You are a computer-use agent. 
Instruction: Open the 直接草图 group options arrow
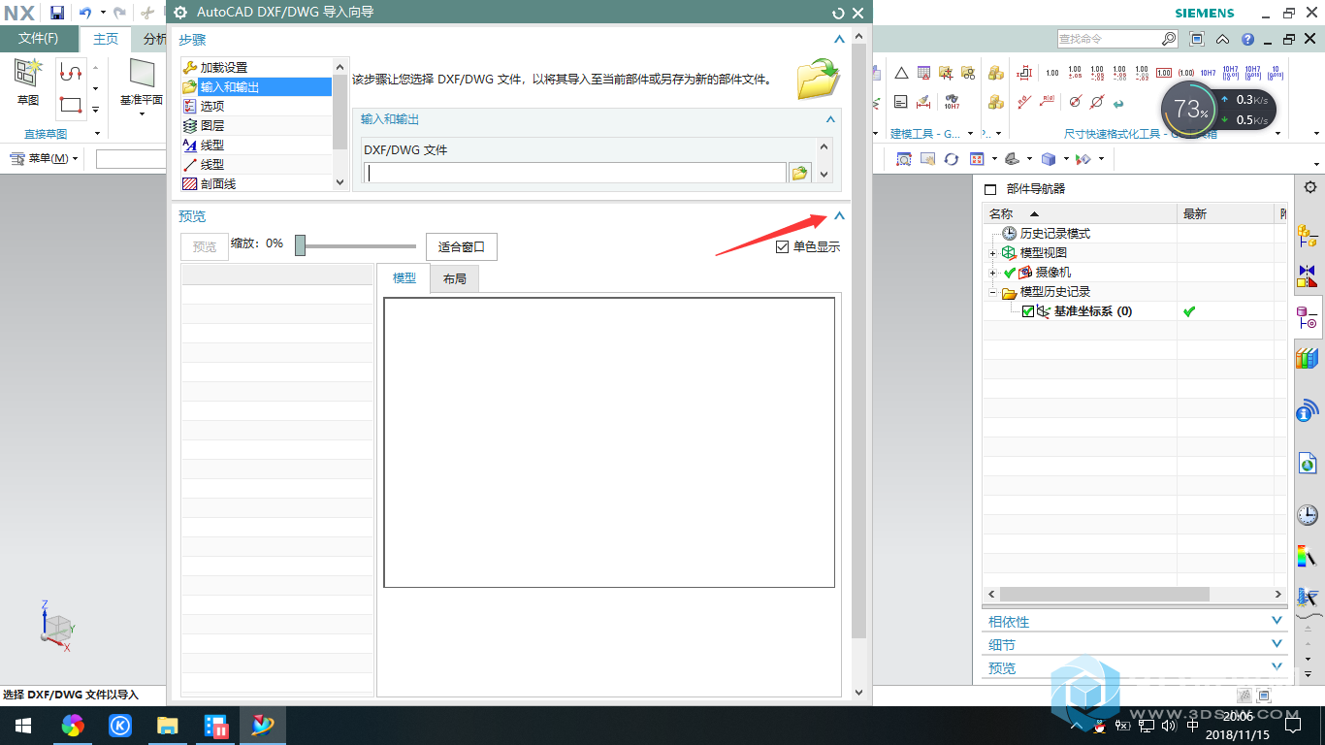click(x=97, y=134)
